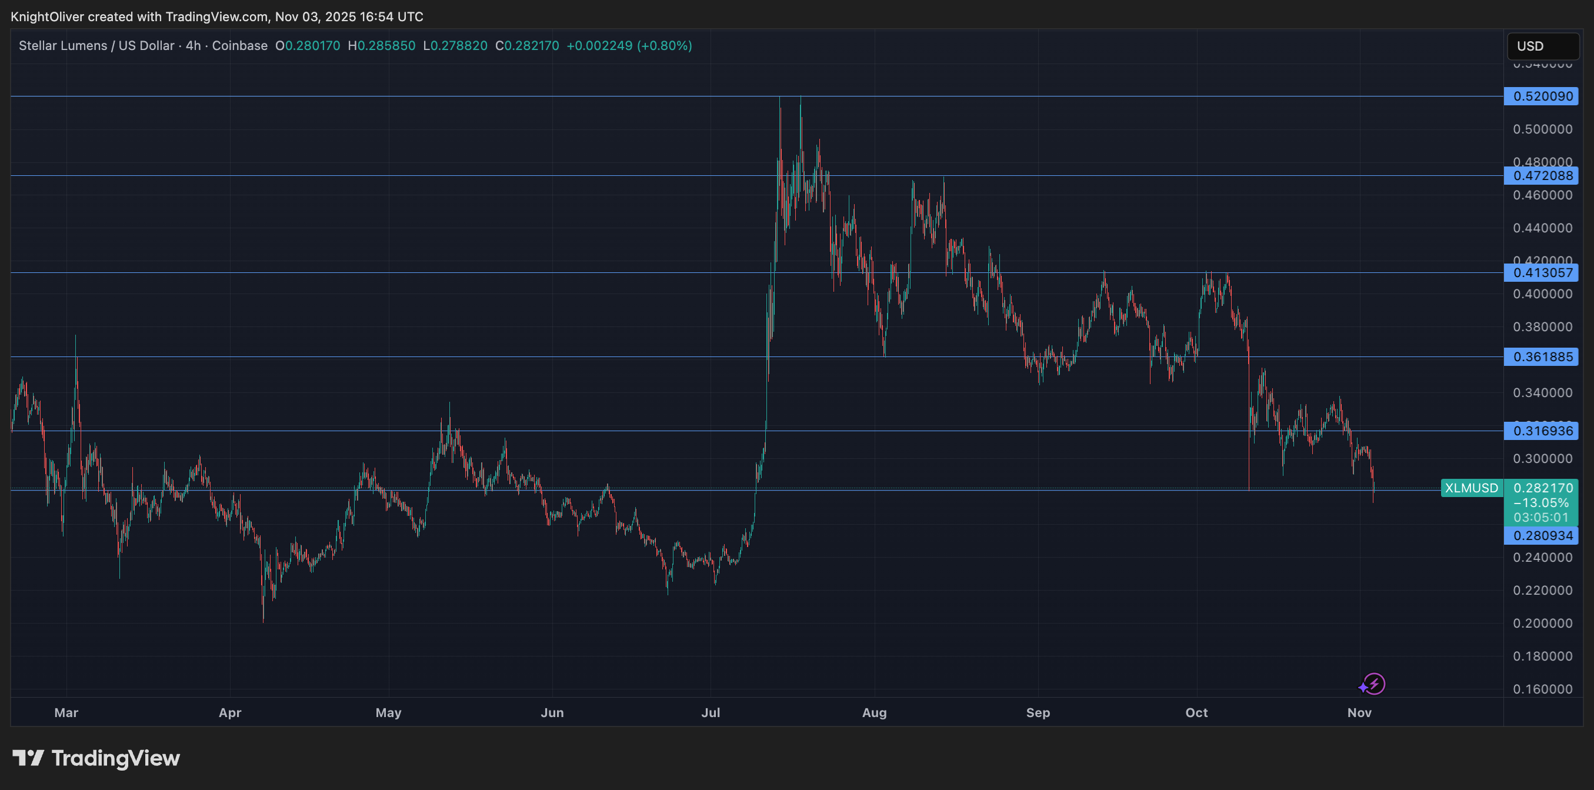This screenshot has height=790, width=1594.
Task: Click the 0.280934 support level label
Action: tap(1543, 536)
